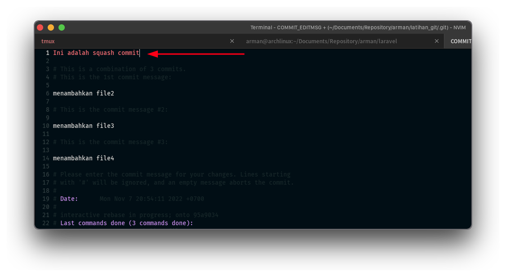The image size is (506, 277).
Task: Open the arman@archlinux laravel tab
Action: point(321,41)
